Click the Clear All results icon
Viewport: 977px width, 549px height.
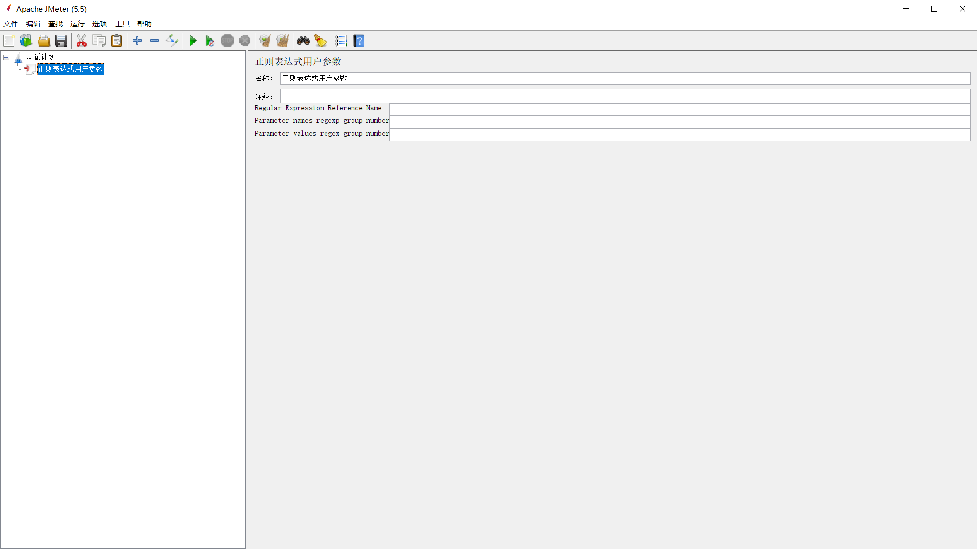(x=283, y=41)
